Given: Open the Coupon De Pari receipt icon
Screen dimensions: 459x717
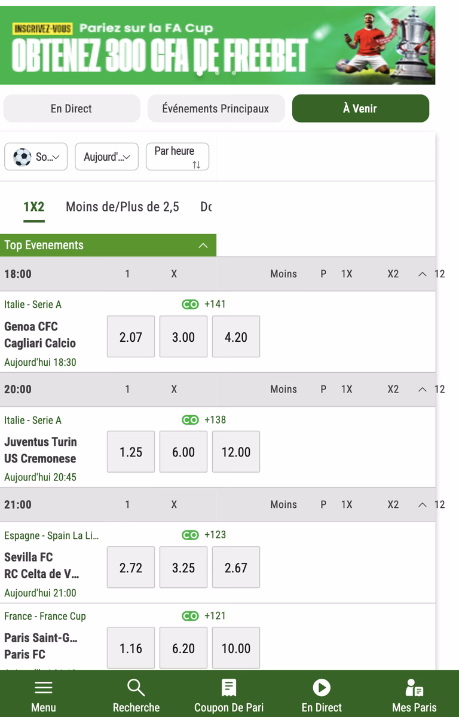Looking at the screenshot, I should point(228,688).
